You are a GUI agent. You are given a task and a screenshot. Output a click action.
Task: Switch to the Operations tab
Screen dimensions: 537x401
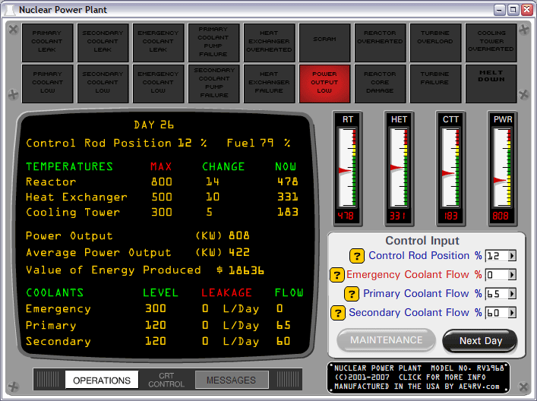(x=102, y=380)
